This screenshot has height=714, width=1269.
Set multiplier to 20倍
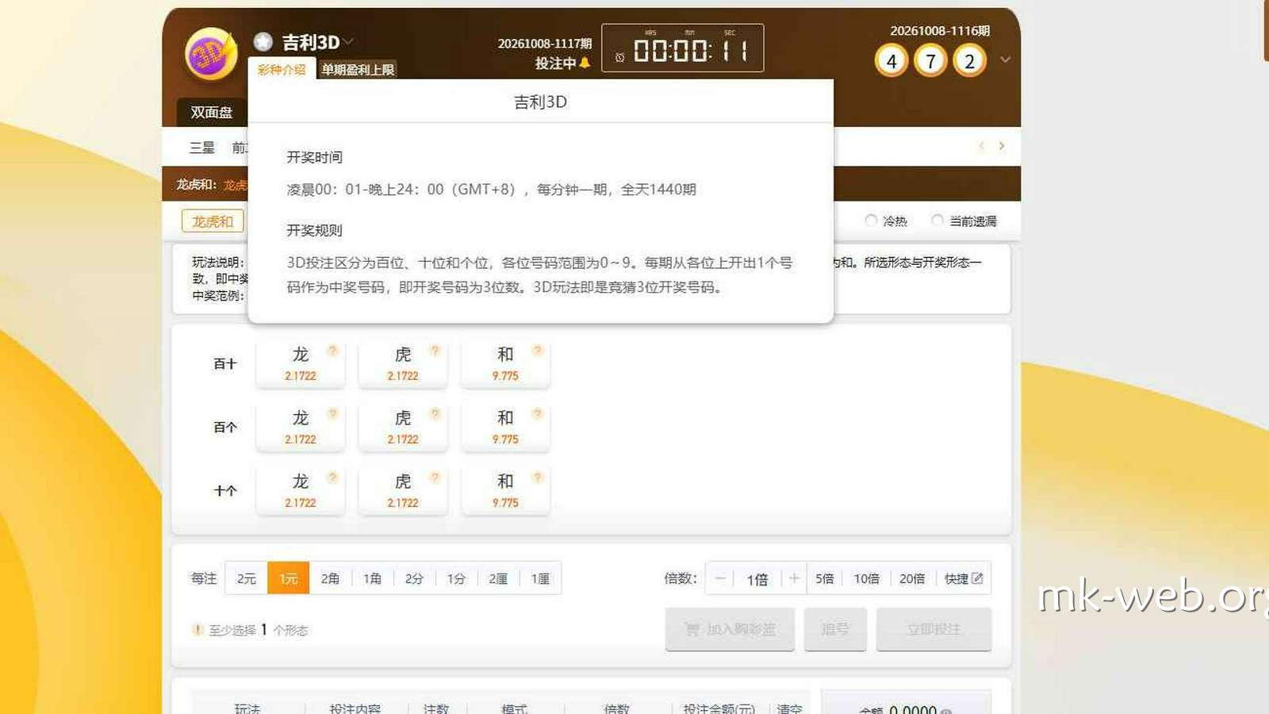click(912, 578)
